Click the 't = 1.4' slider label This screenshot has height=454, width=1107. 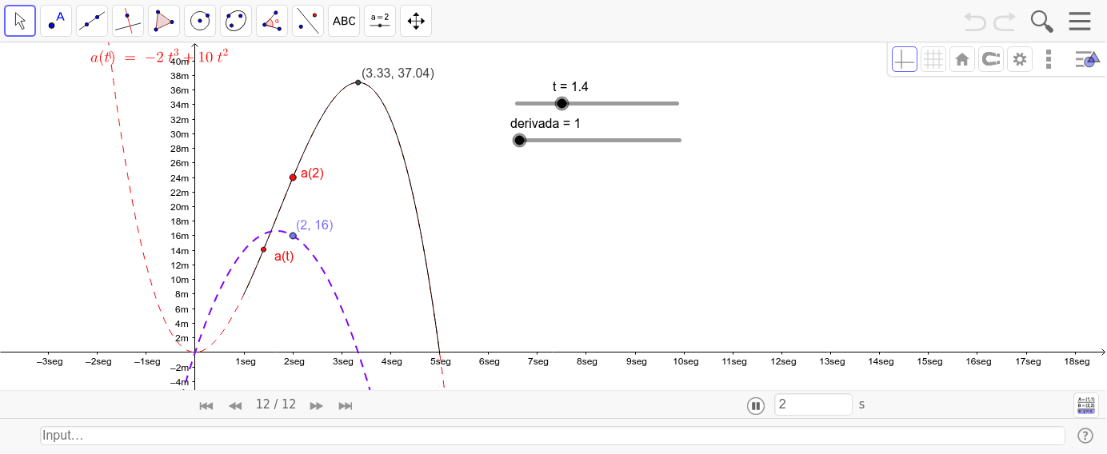(x=570, y=86)
